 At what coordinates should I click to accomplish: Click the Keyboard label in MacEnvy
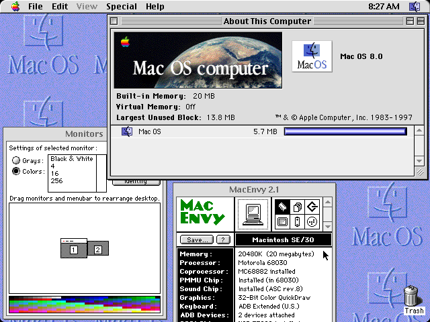point(198,307)
